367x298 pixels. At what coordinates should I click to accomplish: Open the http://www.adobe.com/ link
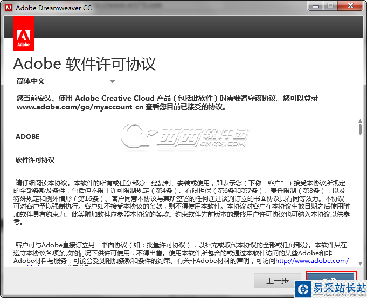point(312,260)
